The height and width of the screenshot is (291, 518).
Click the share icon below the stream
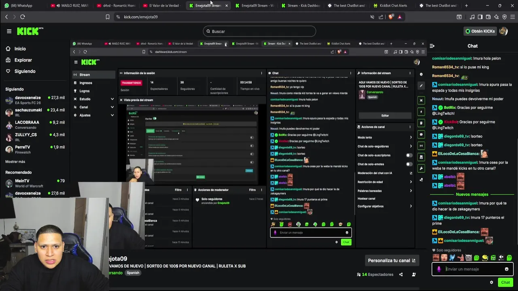pos(401,274)
